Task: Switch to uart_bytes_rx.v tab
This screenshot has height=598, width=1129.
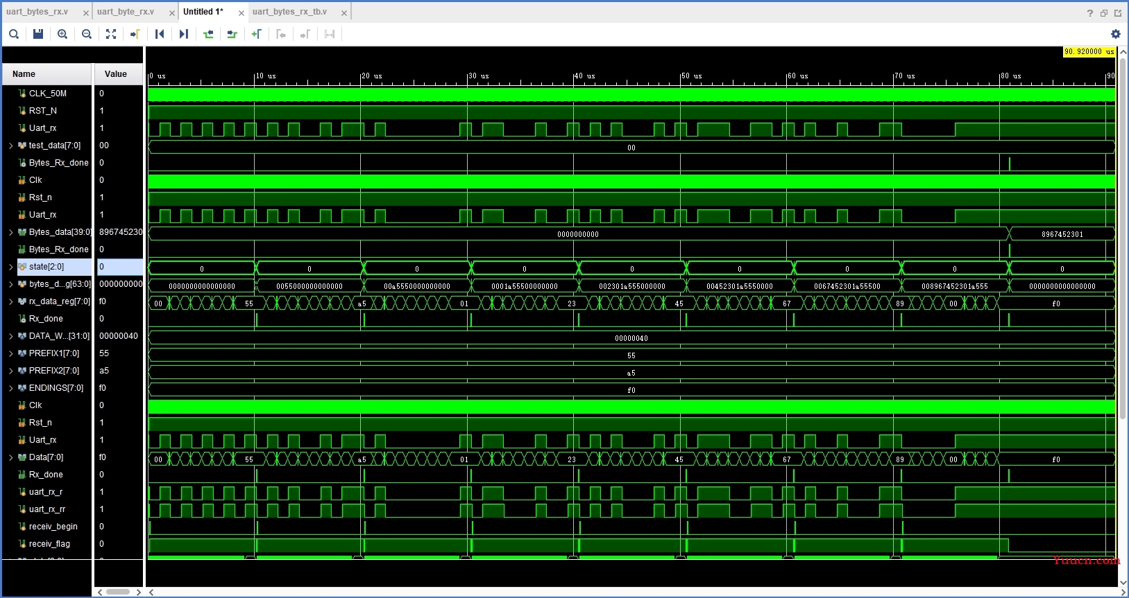Action: pyautogui.click(x=37, y=12)
